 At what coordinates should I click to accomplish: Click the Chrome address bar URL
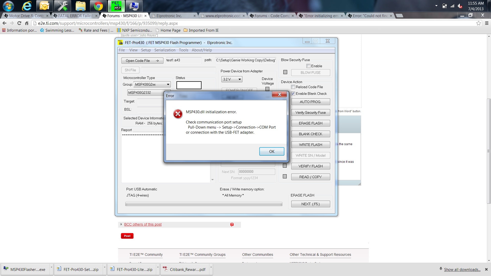[x=108, y=23]
